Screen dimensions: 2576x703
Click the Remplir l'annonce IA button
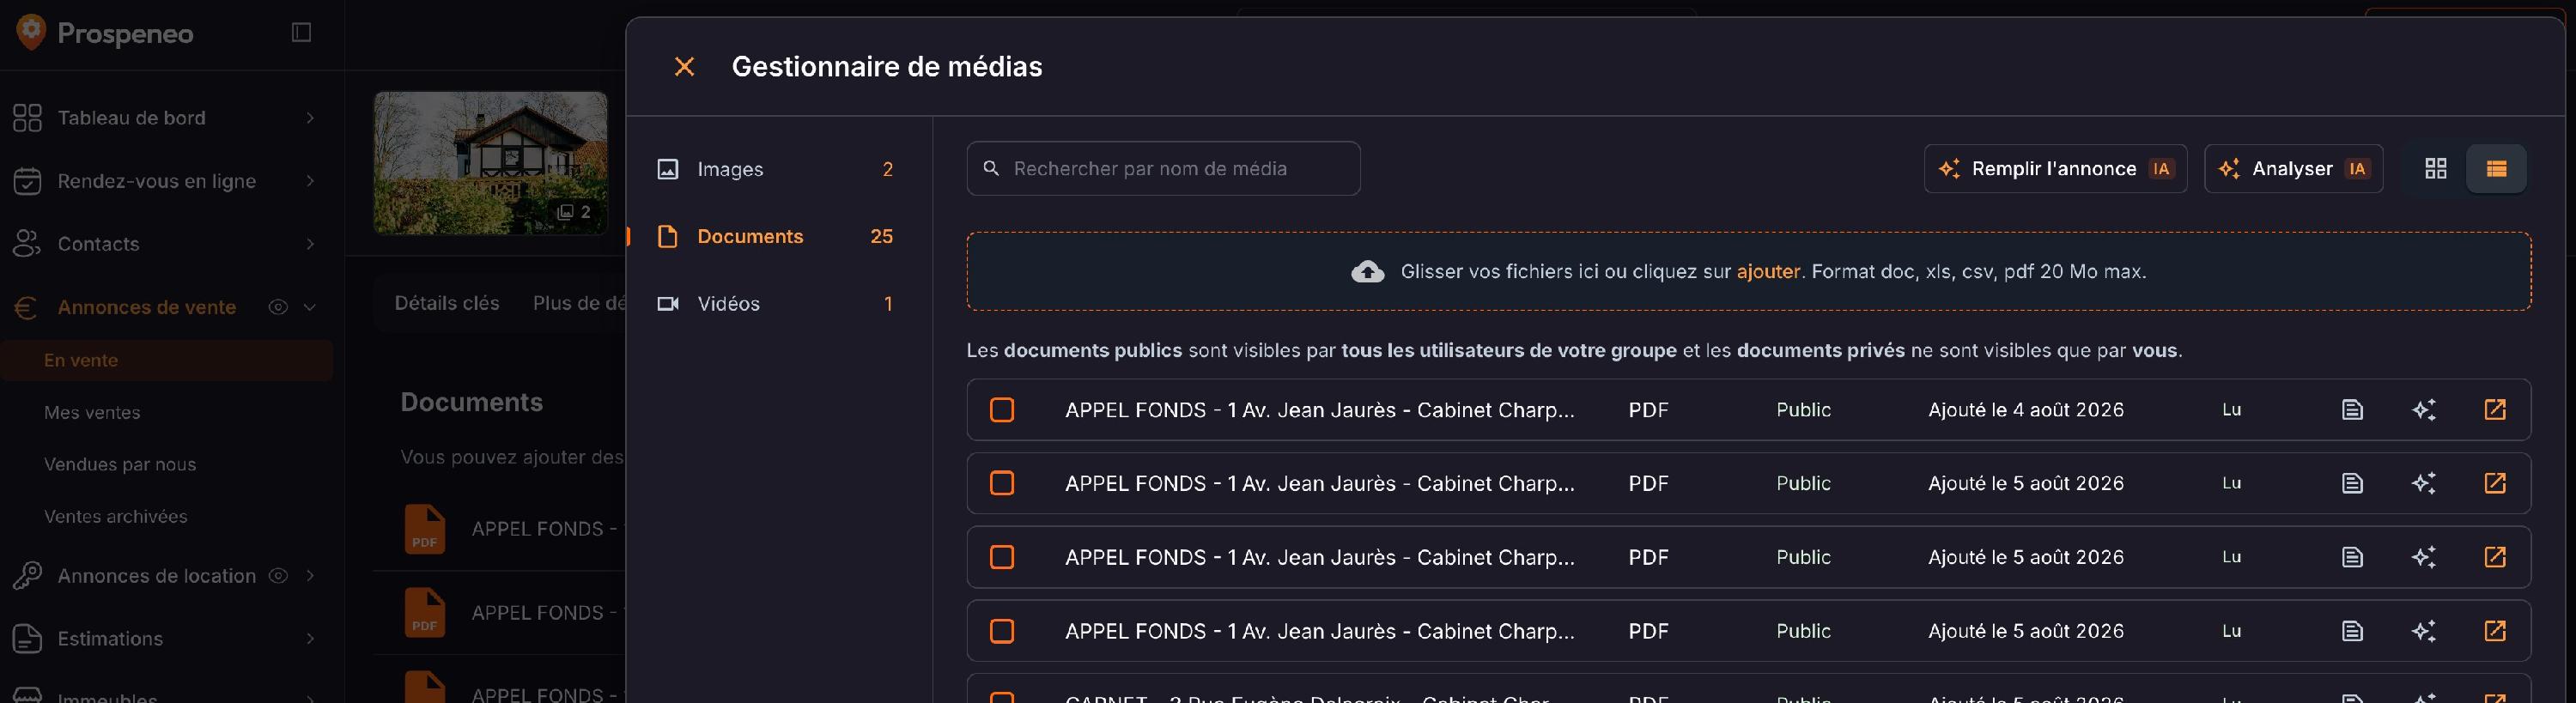coord(2055,168)
